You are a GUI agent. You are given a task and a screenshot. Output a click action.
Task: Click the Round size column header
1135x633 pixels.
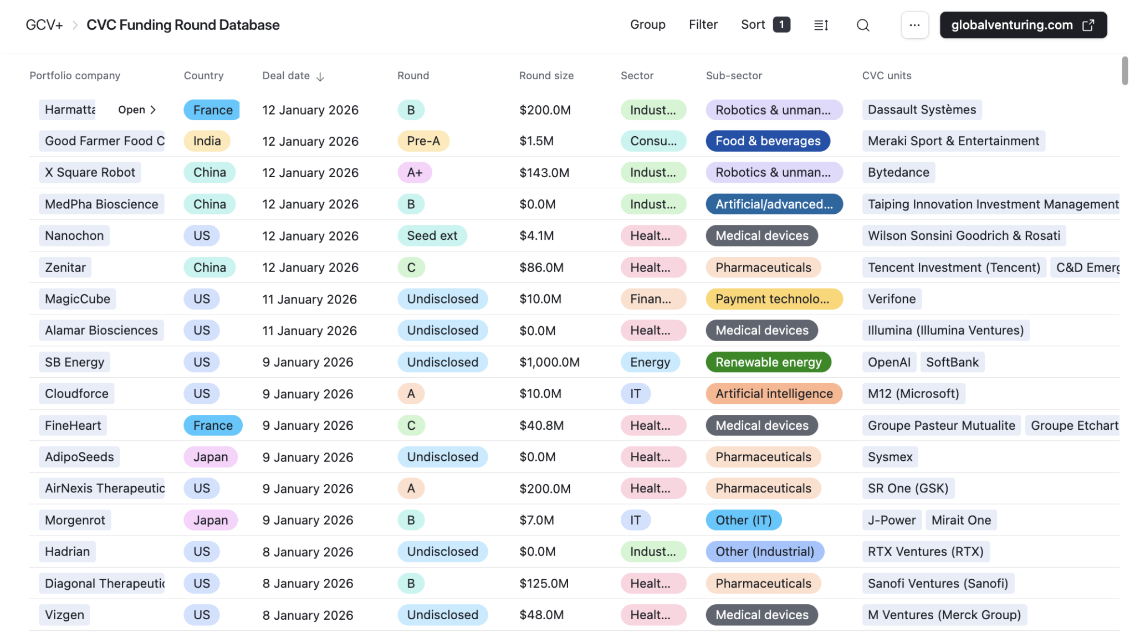546,75
